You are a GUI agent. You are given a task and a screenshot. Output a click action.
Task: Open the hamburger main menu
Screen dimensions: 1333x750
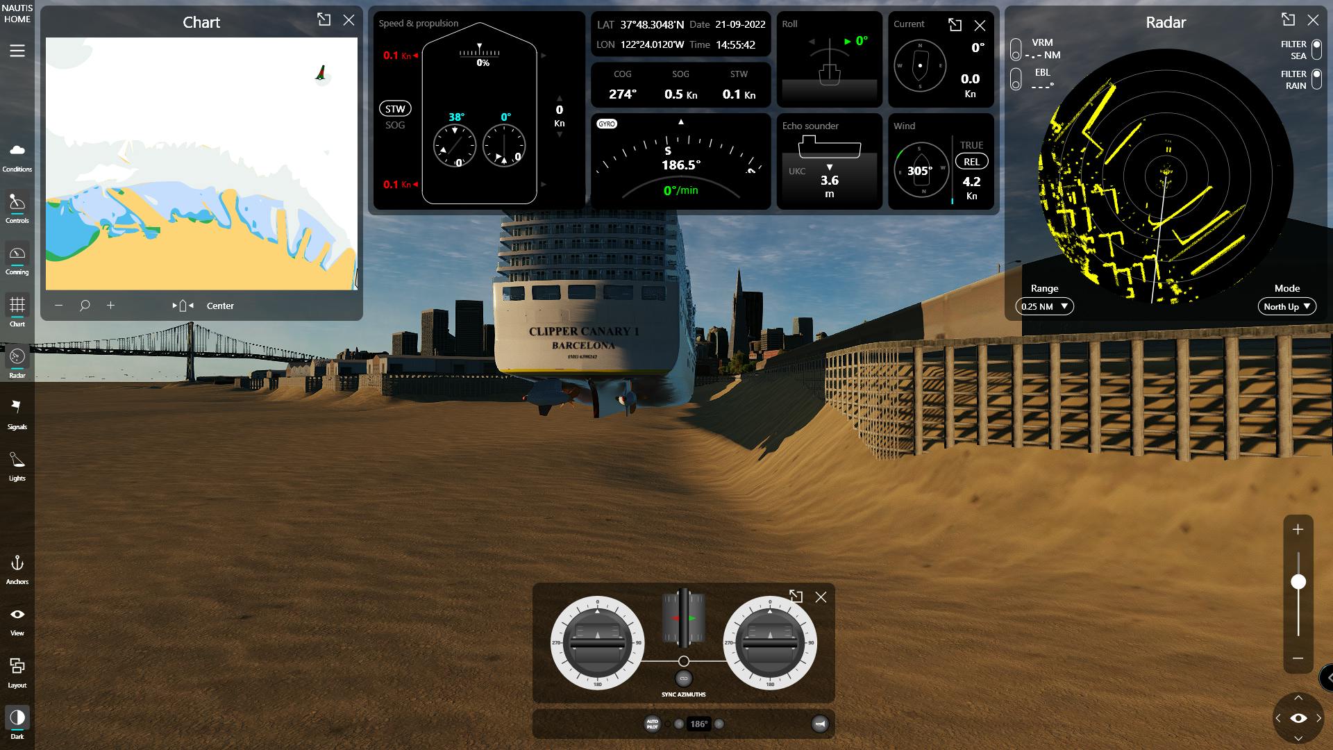(x=17, y=51)
